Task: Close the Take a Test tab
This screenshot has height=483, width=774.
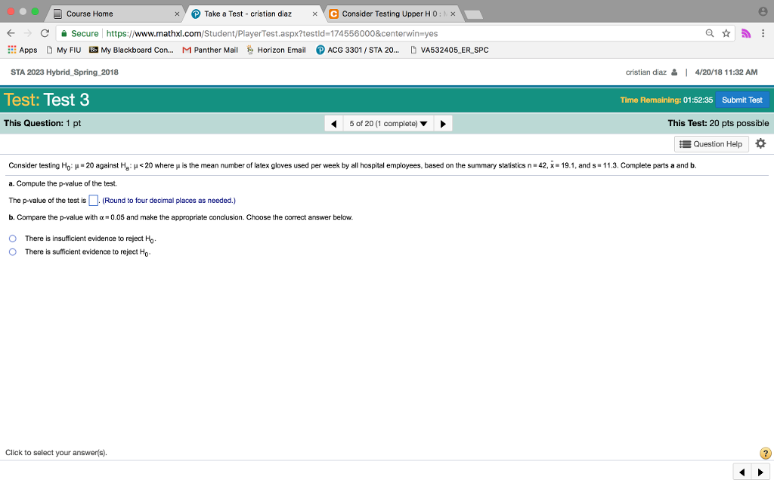Action: 315,14
